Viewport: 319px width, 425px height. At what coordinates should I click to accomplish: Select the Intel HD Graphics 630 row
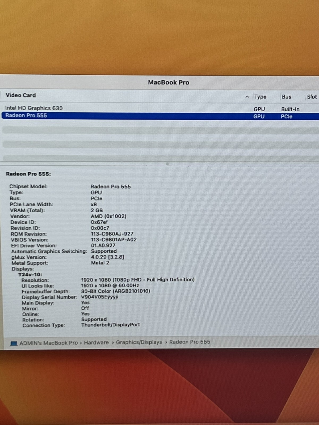[x=159, y=108]
